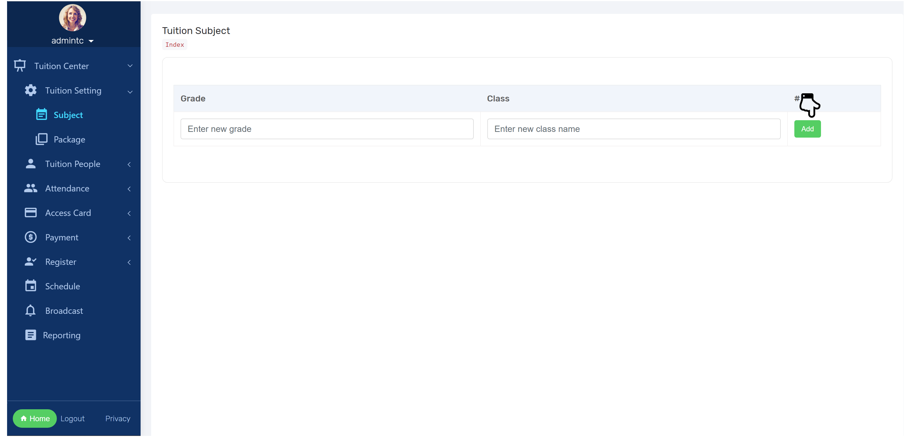Click the Class column header
The height and width of the screenshot is (437, 911).
[x=498, y=99]
